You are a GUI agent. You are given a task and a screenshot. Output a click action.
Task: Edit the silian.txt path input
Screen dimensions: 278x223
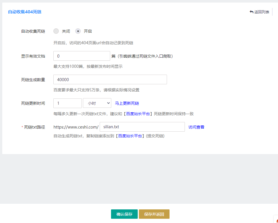[x=142, y=127]
